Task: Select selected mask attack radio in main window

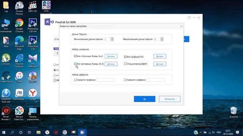Action: coord(55,70)
